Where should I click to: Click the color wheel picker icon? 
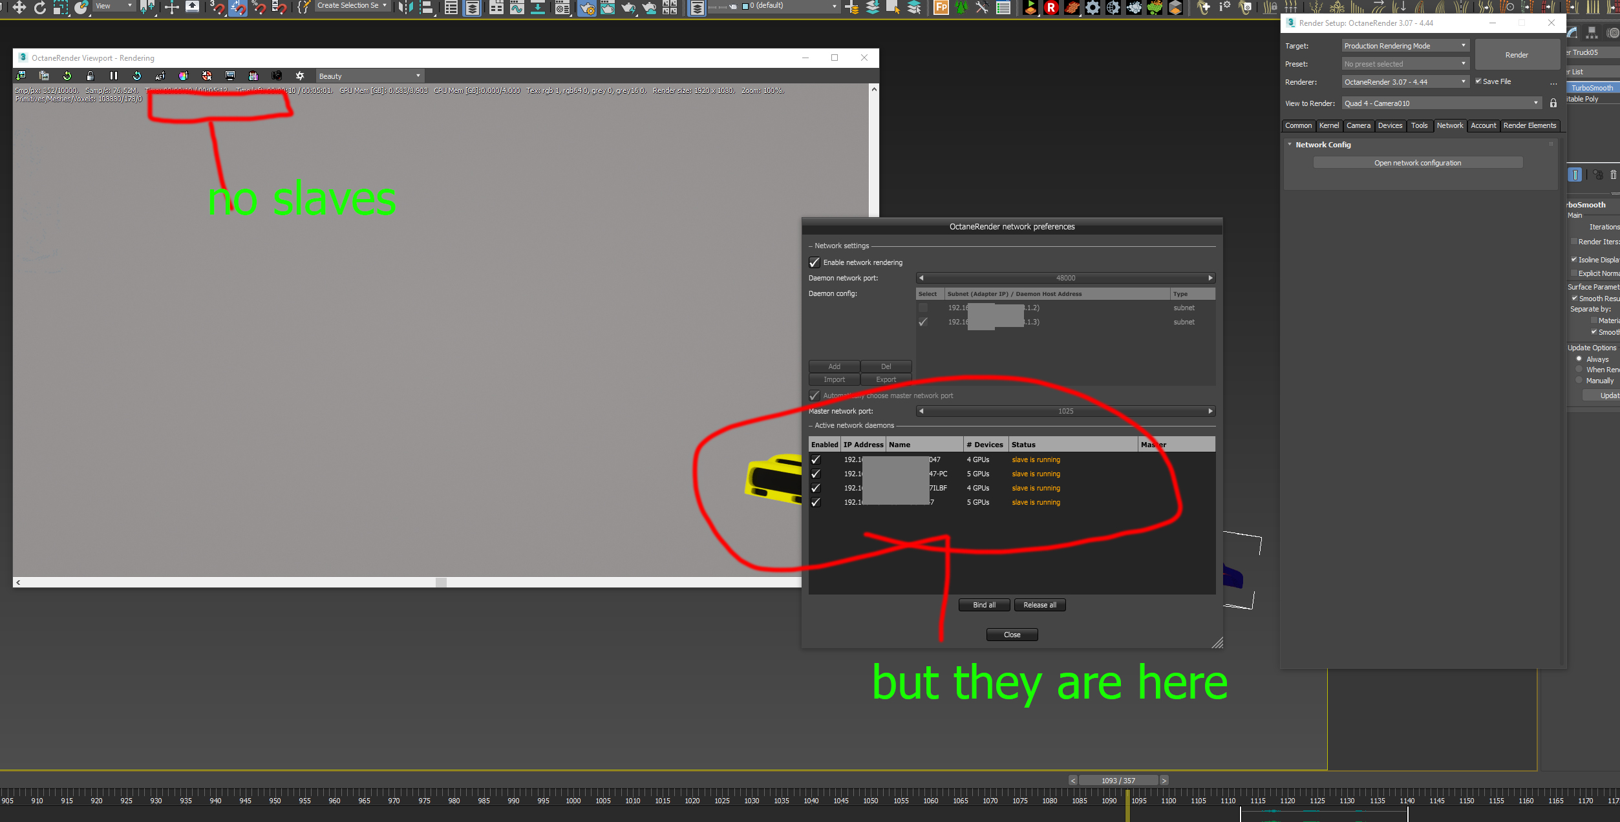tap(184, 76)
